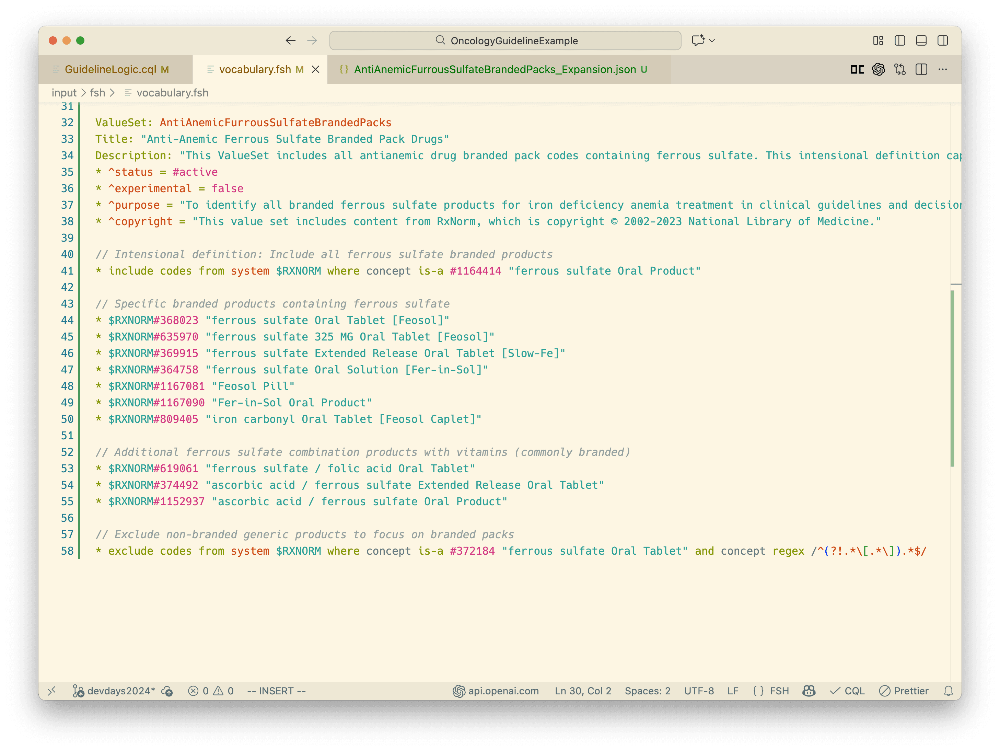This screenshot has height=751, width=1000.
Task: Click Prettier in the status bar
Action: tap(904, 691)
